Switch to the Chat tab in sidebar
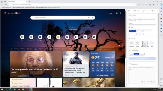This screenshot has height=91, width=163. point(130,11)
